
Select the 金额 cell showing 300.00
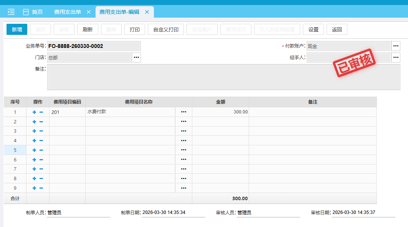click(x=220, y=112)
